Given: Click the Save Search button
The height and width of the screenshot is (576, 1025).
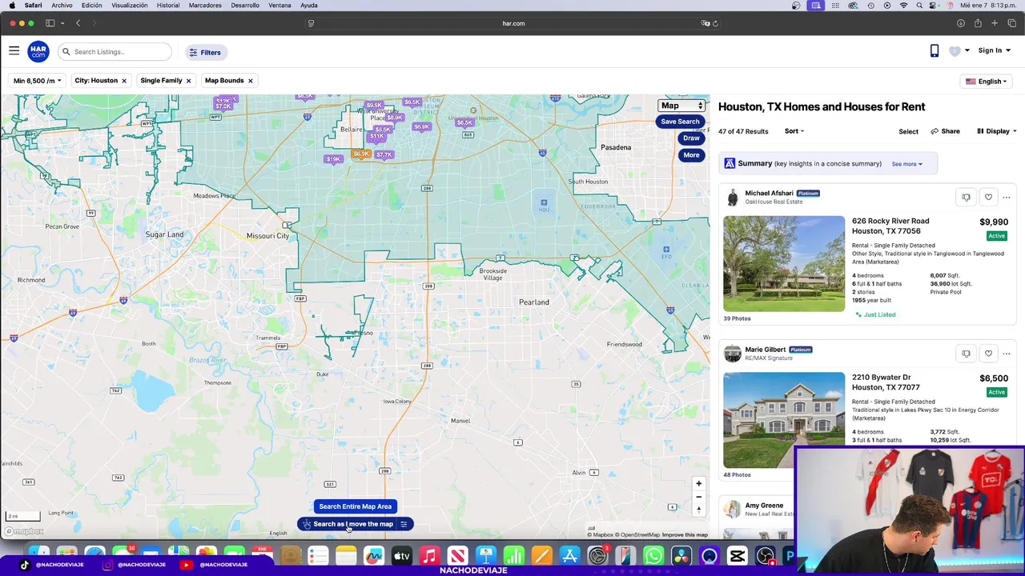Looking at the screenshot, I should click(680, 122).
